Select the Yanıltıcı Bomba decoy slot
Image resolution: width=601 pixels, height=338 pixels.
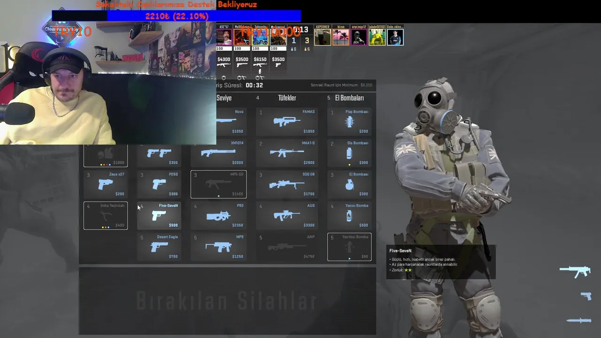tap(349, 247)
